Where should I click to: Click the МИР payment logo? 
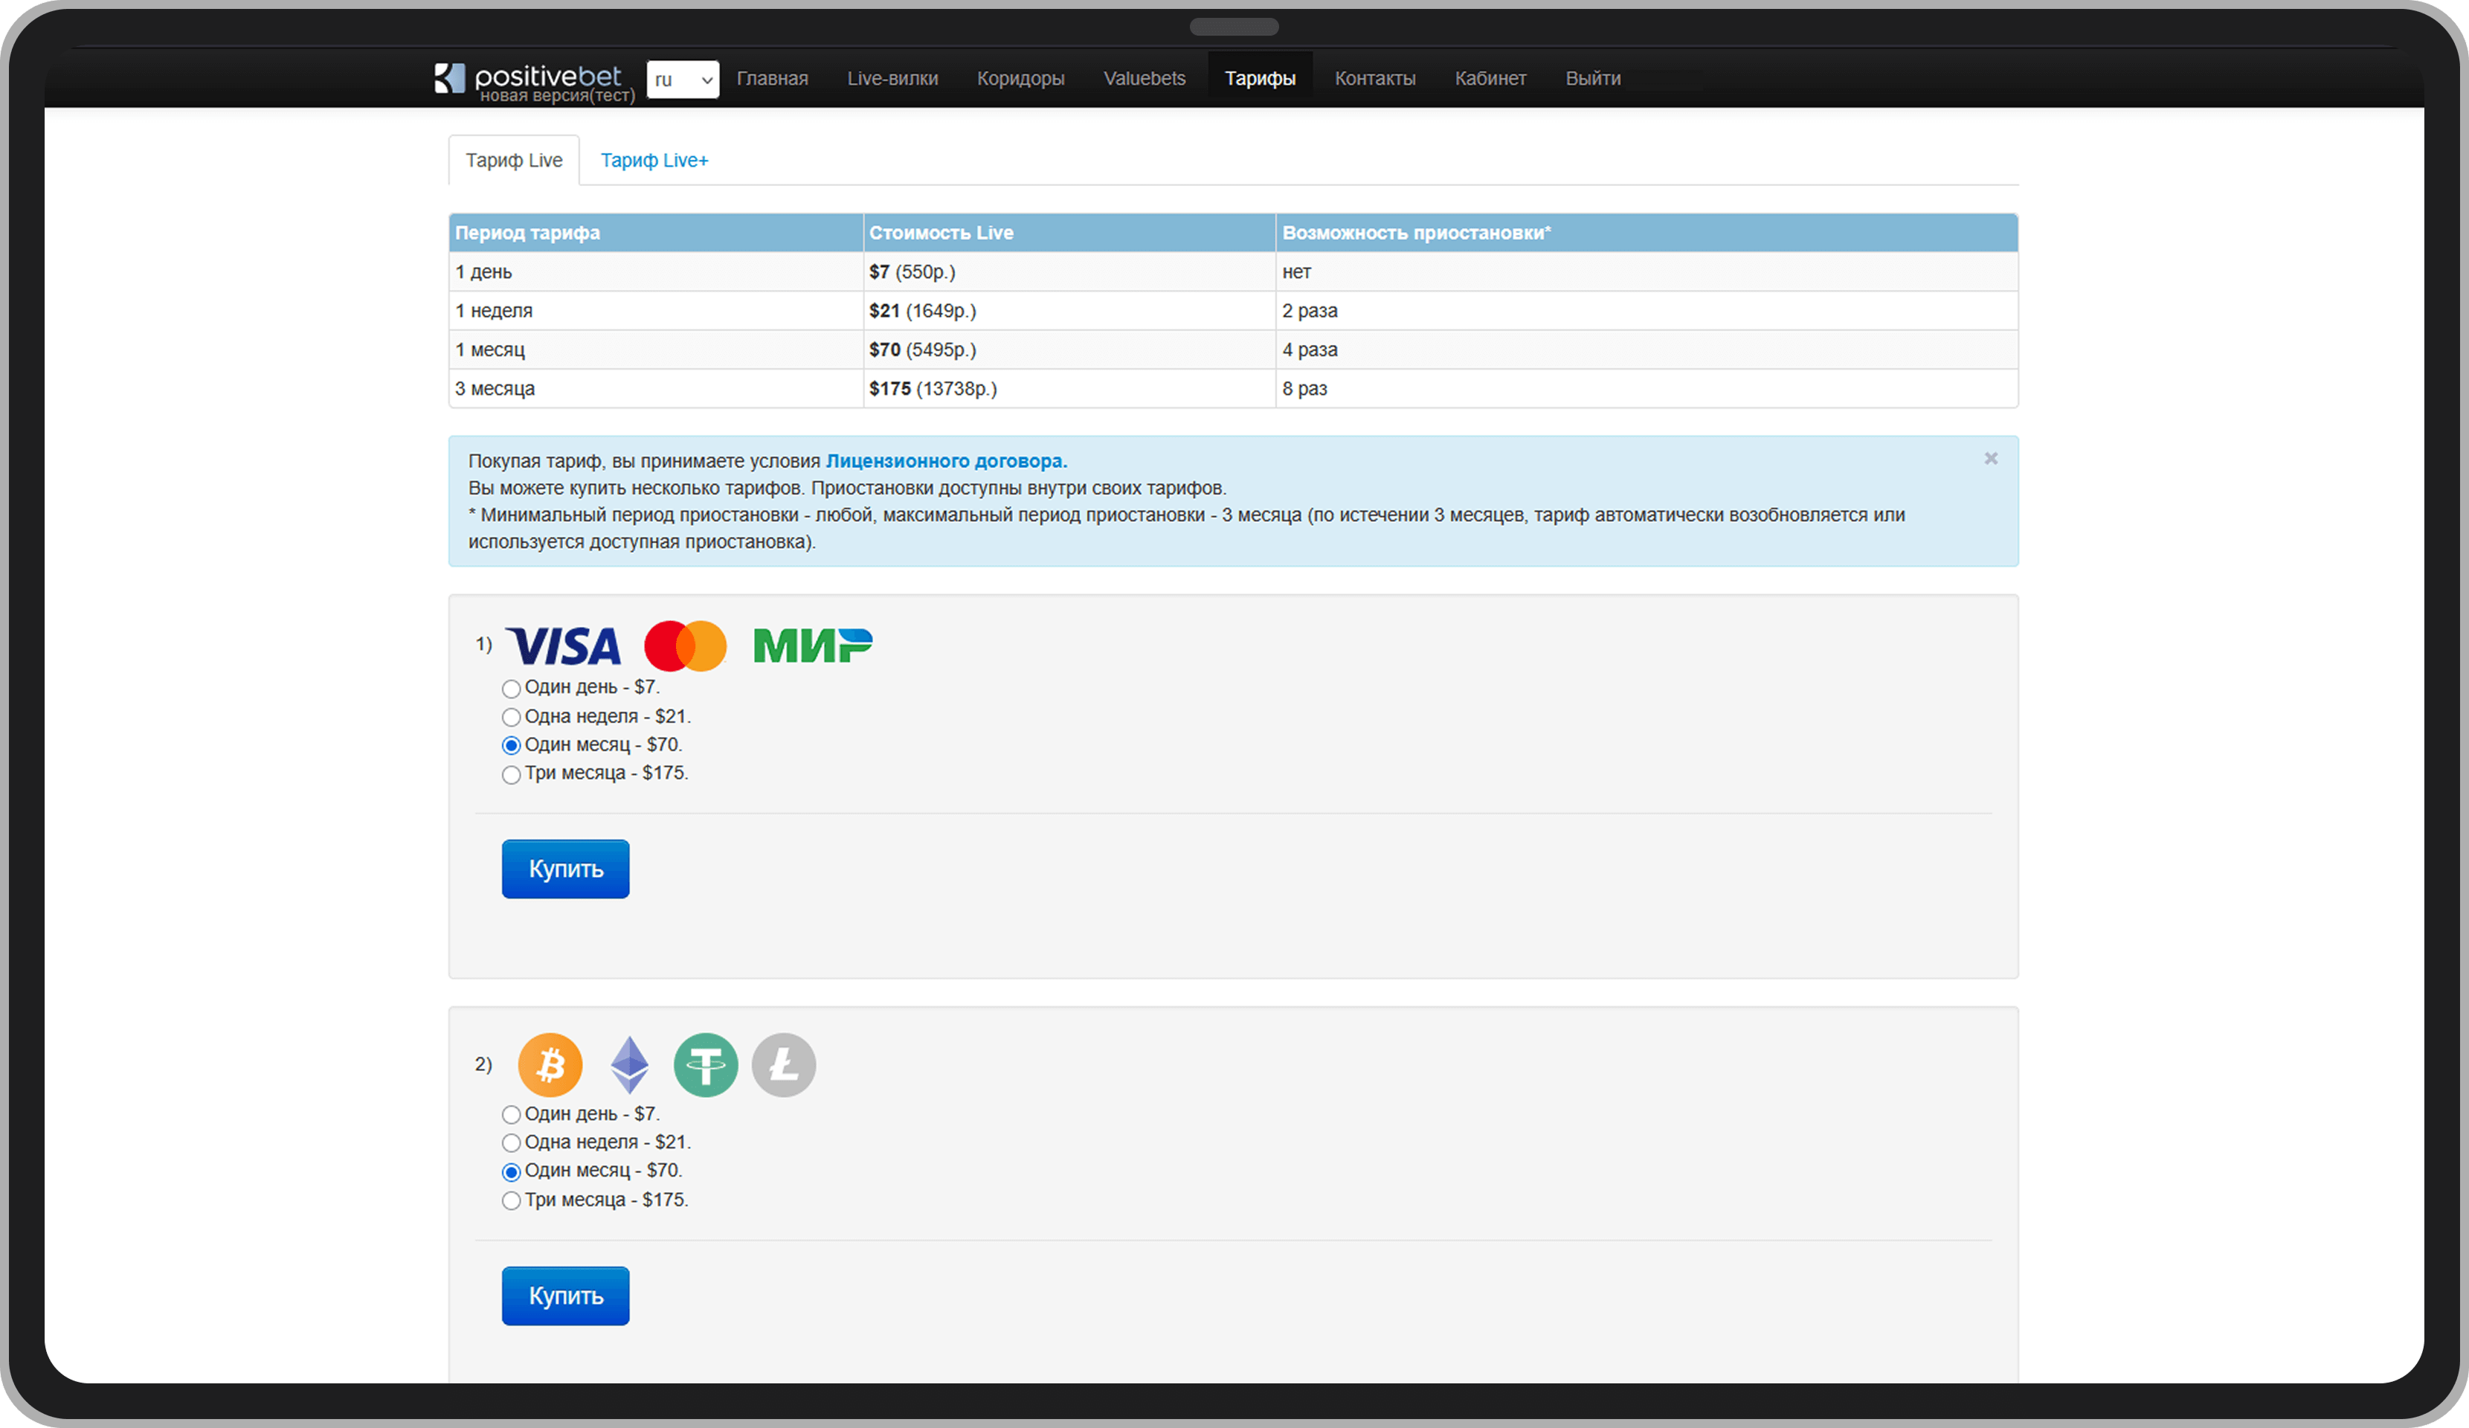[812, 646]
